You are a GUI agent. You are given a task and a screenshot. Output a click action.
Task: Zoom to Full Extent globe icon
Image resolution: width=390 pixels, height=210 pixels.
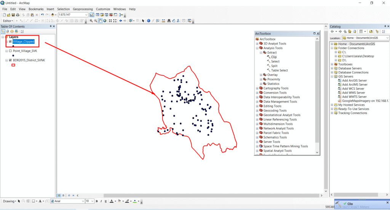105,21
